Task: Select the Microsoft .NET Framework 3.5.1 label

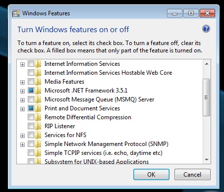Action: (x=86, y=91)
